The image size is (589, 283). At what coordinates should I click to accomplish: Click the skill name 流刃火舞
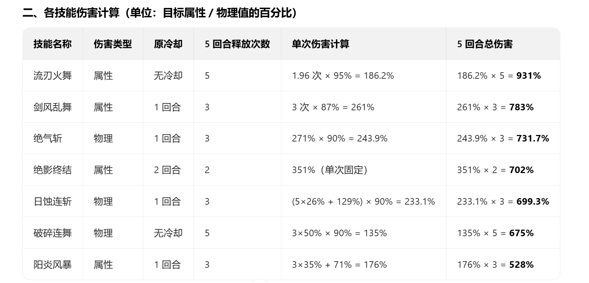pos(53,75)
